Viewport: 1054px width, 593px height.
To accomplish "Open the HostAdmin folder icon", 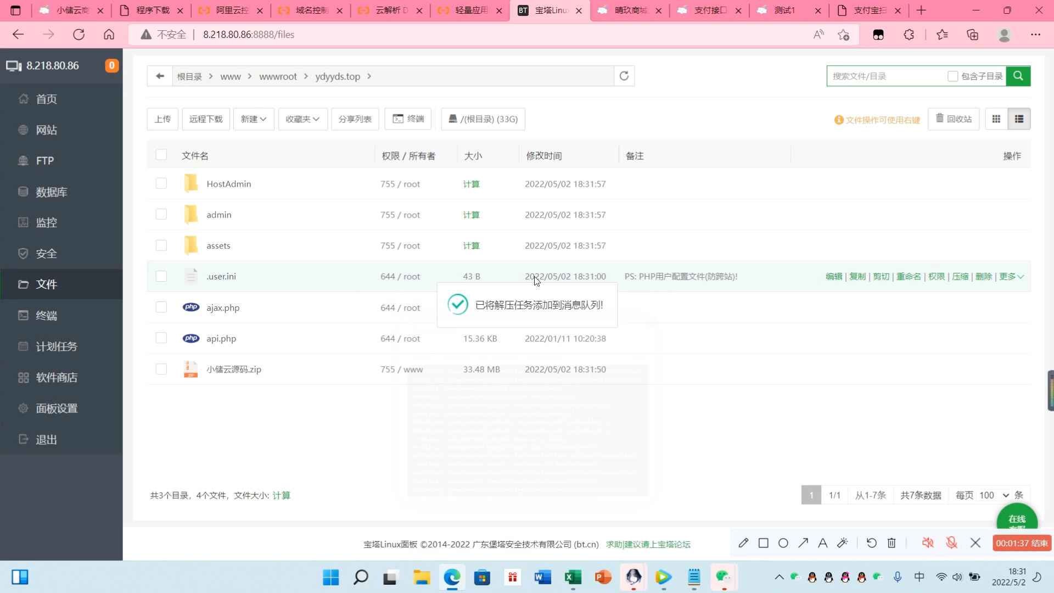I will pyautogui.click(x=190, y=183).
